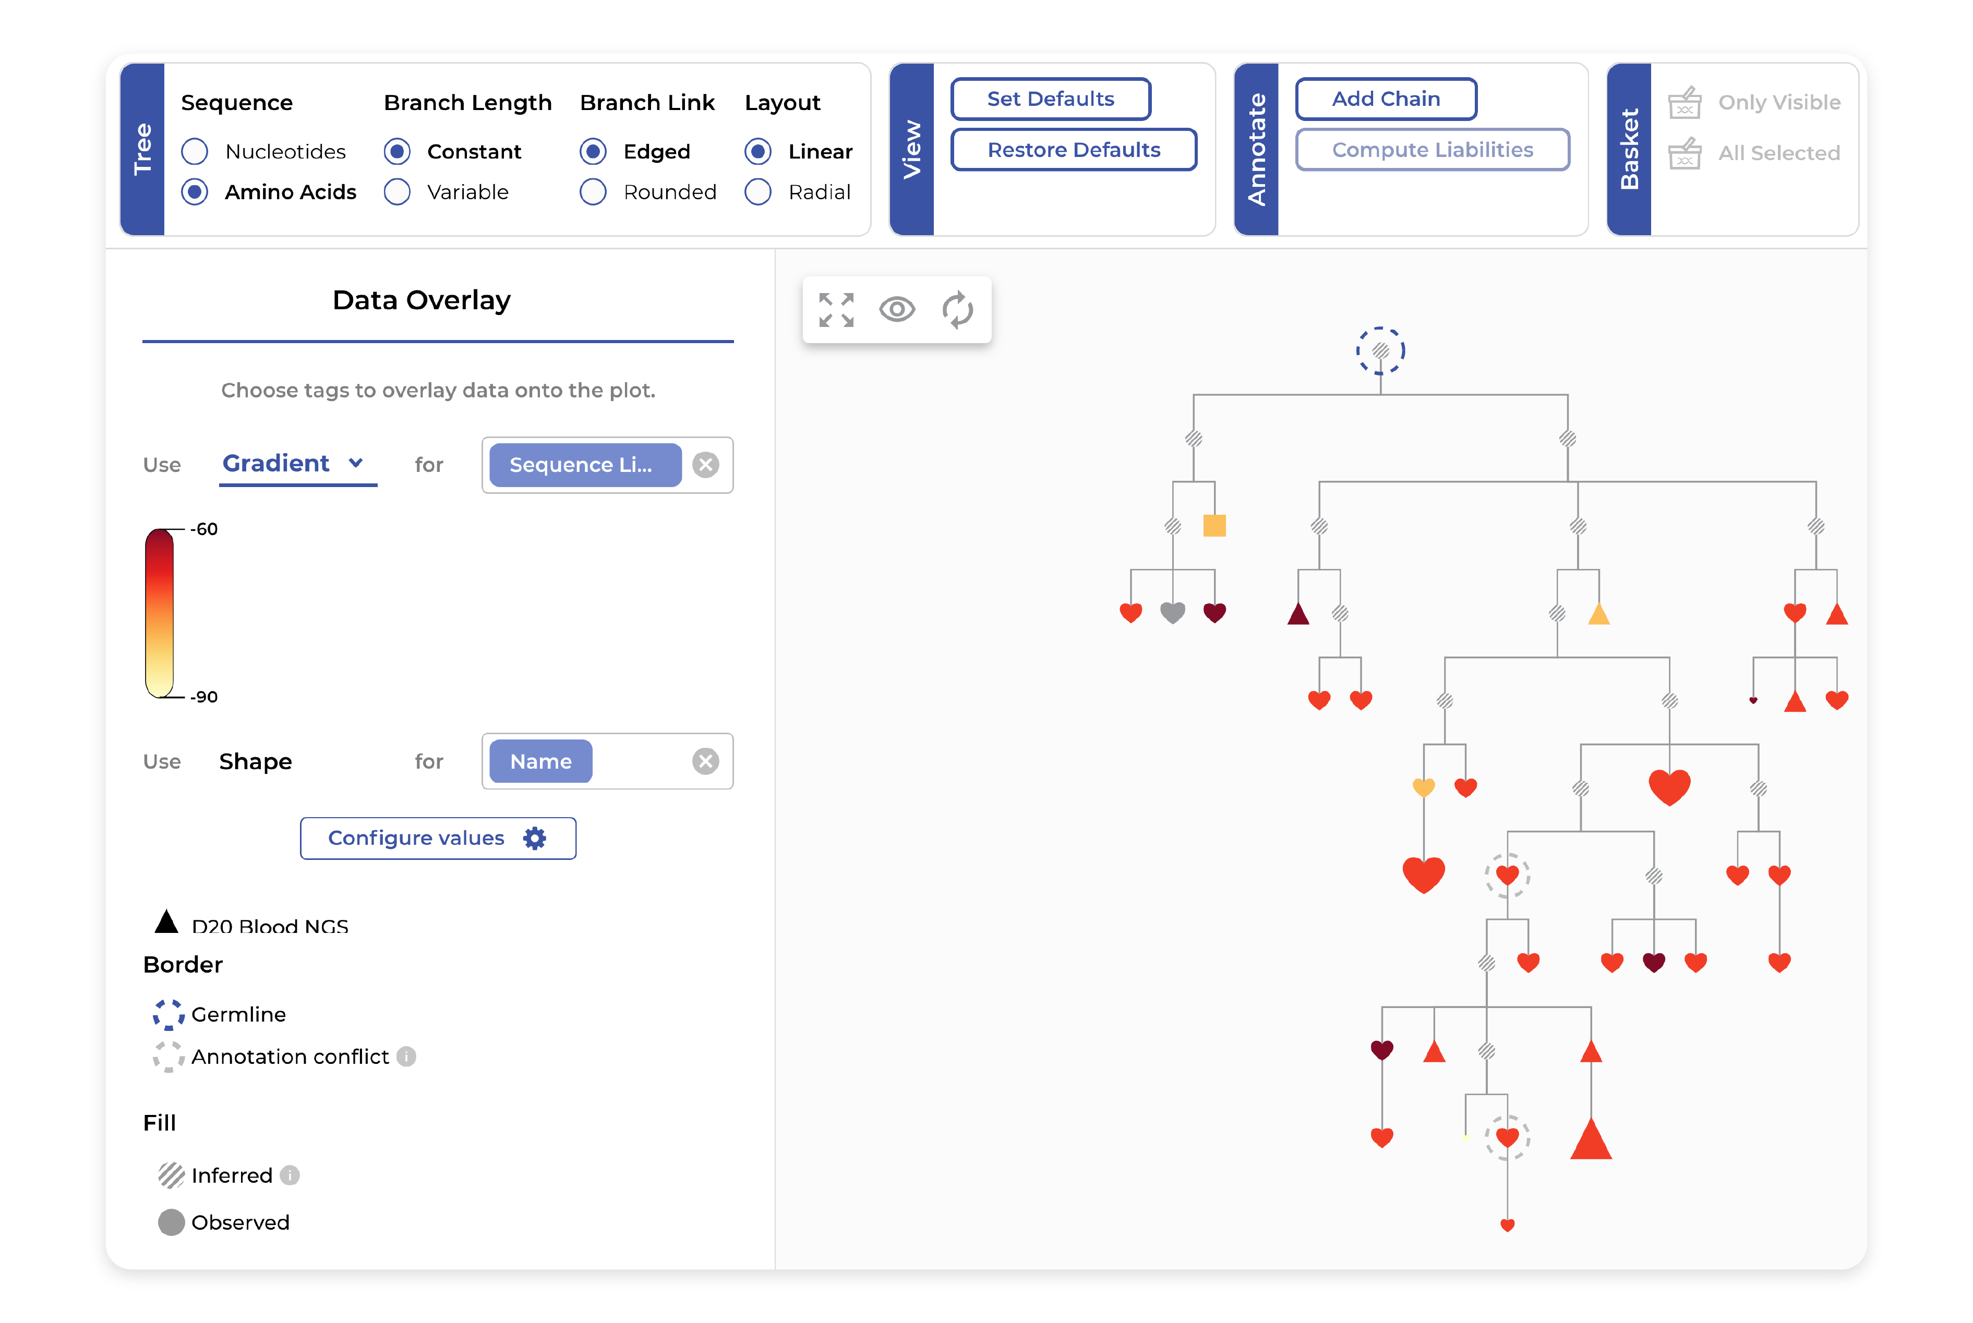The image size is (1973, 1323).
Task: Click the fit-to-screen expand icon
Action: [835, 310]
